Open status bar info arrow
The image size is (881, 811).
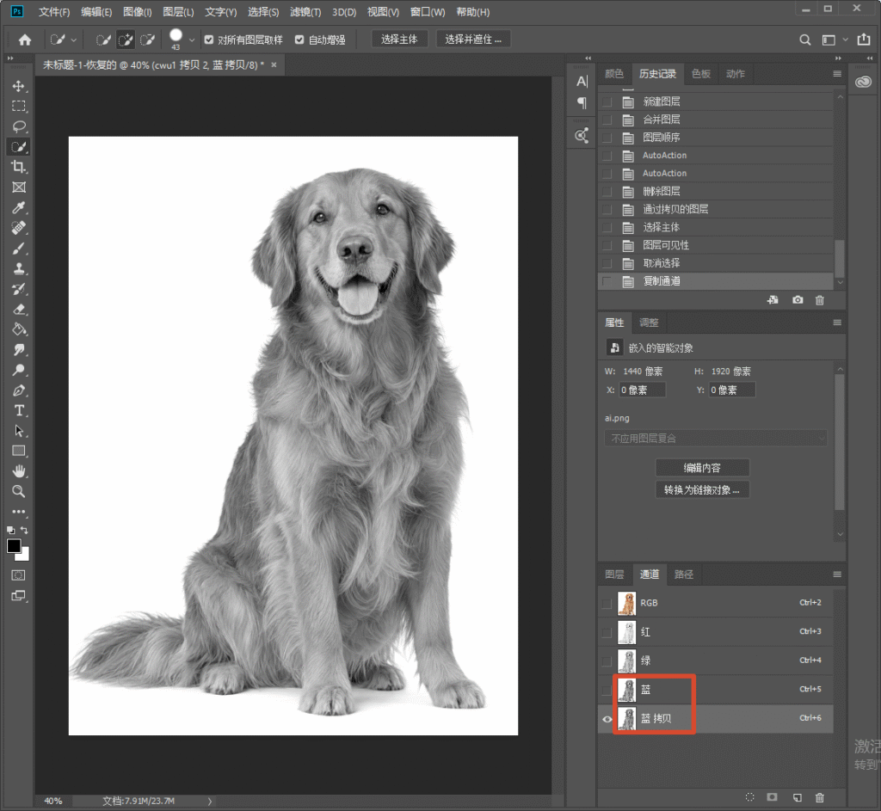click(210, 802)
